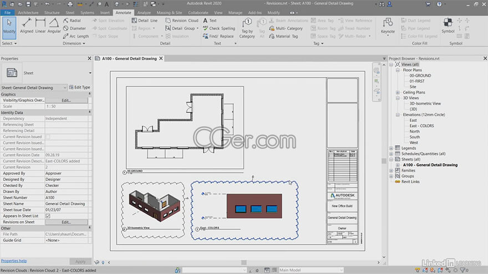This screenshot has width=488, height=274.
Task: Select the 00-GROUND floor plan
Action: click(420, 75)
